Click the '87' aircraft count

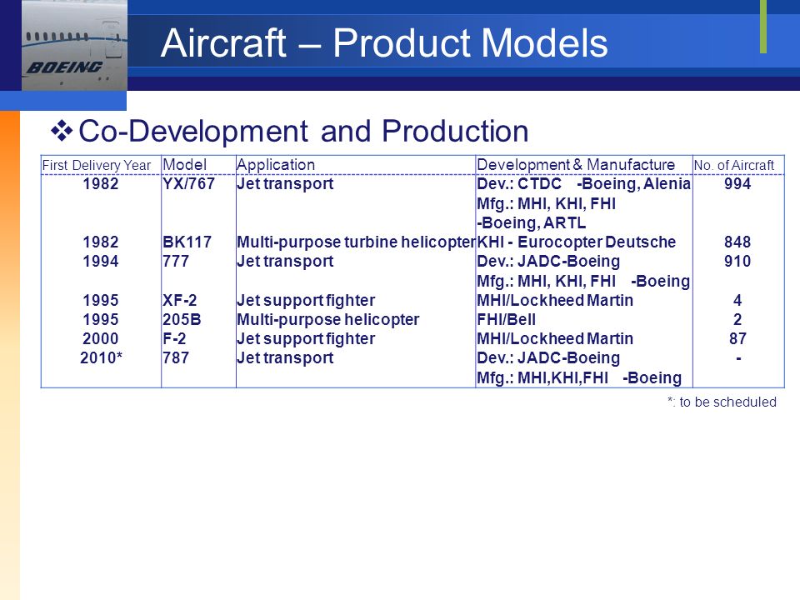click(x=737, y=339)
